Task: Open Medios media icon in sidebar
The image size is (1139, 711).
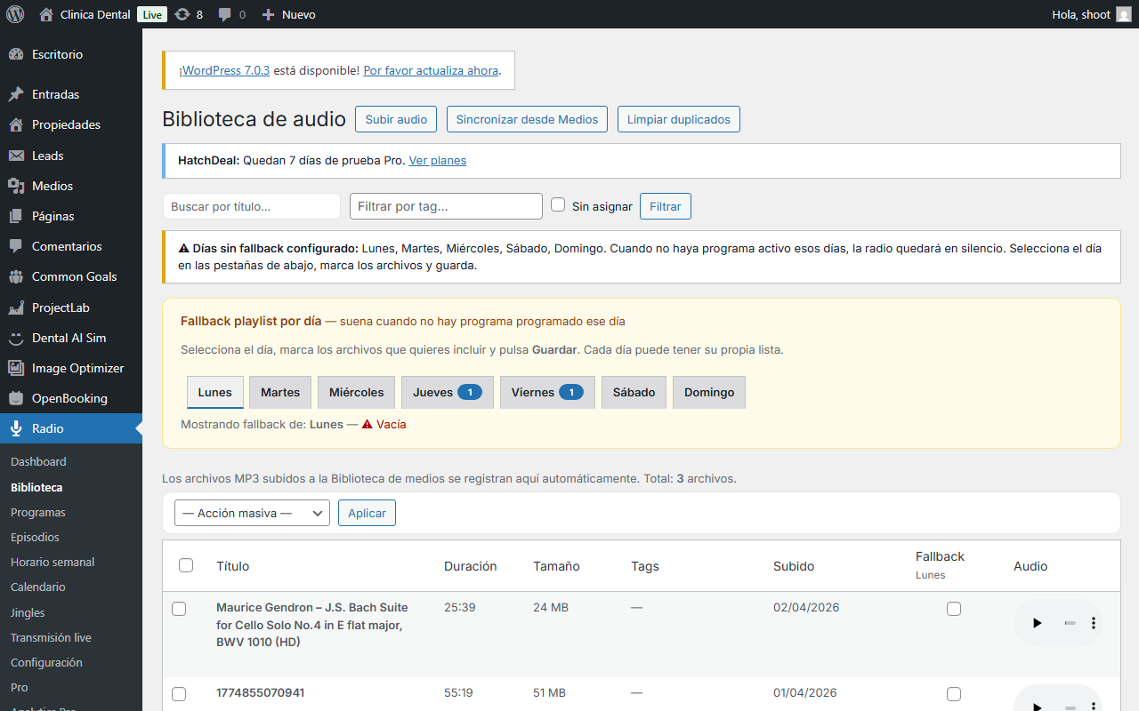Action: (16, 186)
